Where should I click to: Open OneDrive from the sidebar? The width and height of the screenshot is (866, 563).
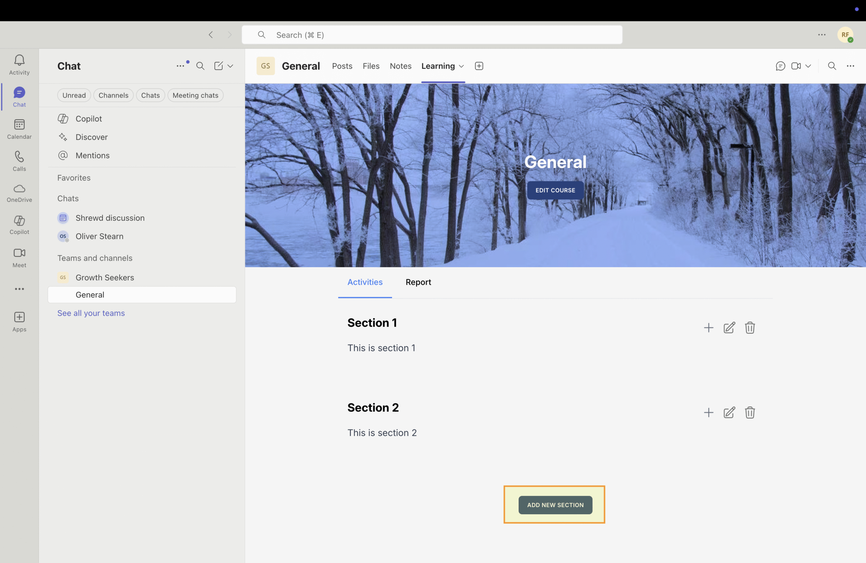(19, 193)
